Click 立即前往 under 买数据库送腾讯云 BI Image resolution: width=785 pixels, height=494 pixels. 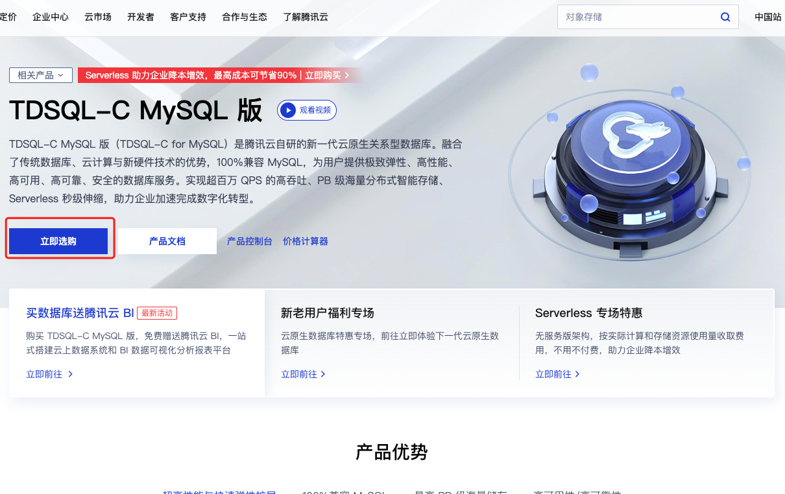49,374
